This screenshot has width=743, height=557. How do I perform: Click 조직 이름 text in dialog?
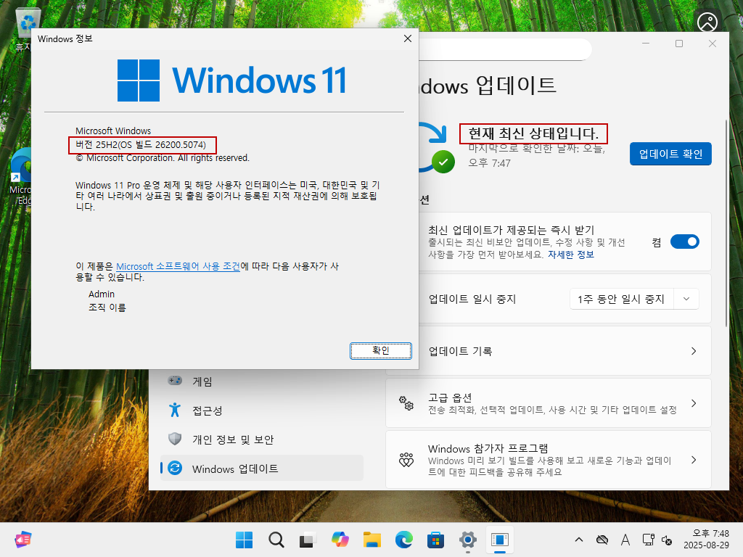(x=107, y=308)
